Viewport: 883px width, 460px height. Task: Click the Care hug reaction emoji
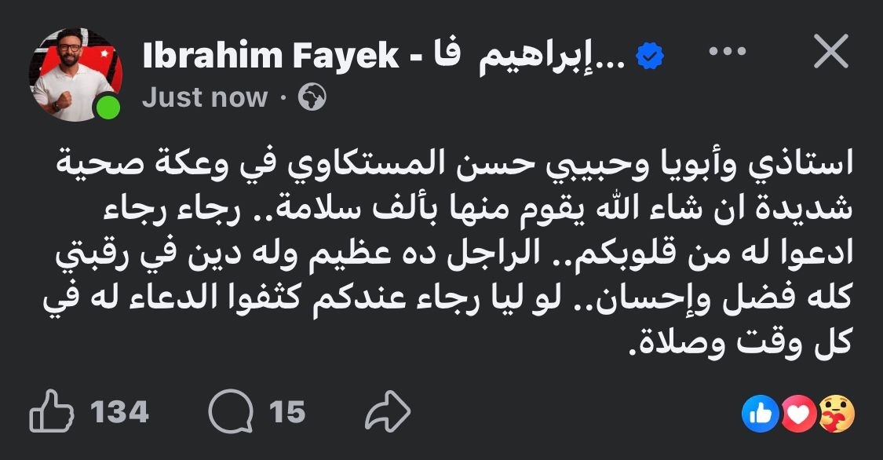[836, 413]
